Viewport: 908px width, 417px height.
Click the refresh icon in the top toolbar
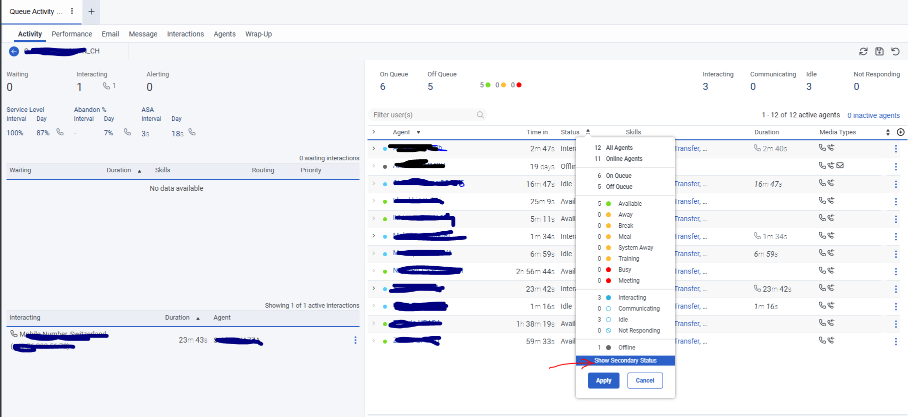coord(863,51)
